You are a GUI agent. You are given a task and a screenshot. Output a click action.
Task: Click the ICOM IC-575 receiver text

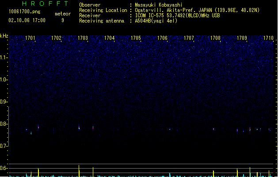[177, 15]
